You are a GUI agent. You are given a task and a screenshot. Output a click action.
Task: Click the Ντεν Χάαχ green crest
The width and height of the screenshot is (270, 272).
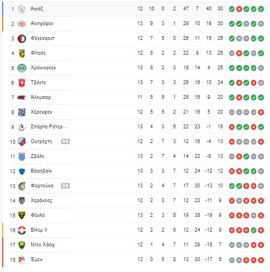pyautogui.click(x=22, y=245)
